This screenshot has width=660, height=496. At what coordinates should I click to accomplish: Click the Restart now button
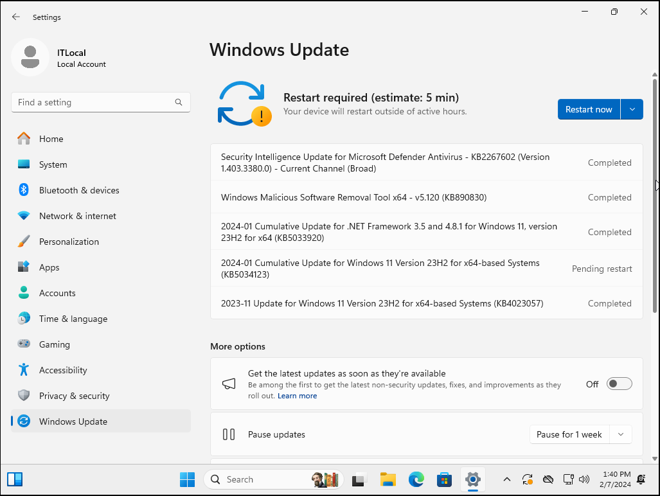[x=589, y=109]
